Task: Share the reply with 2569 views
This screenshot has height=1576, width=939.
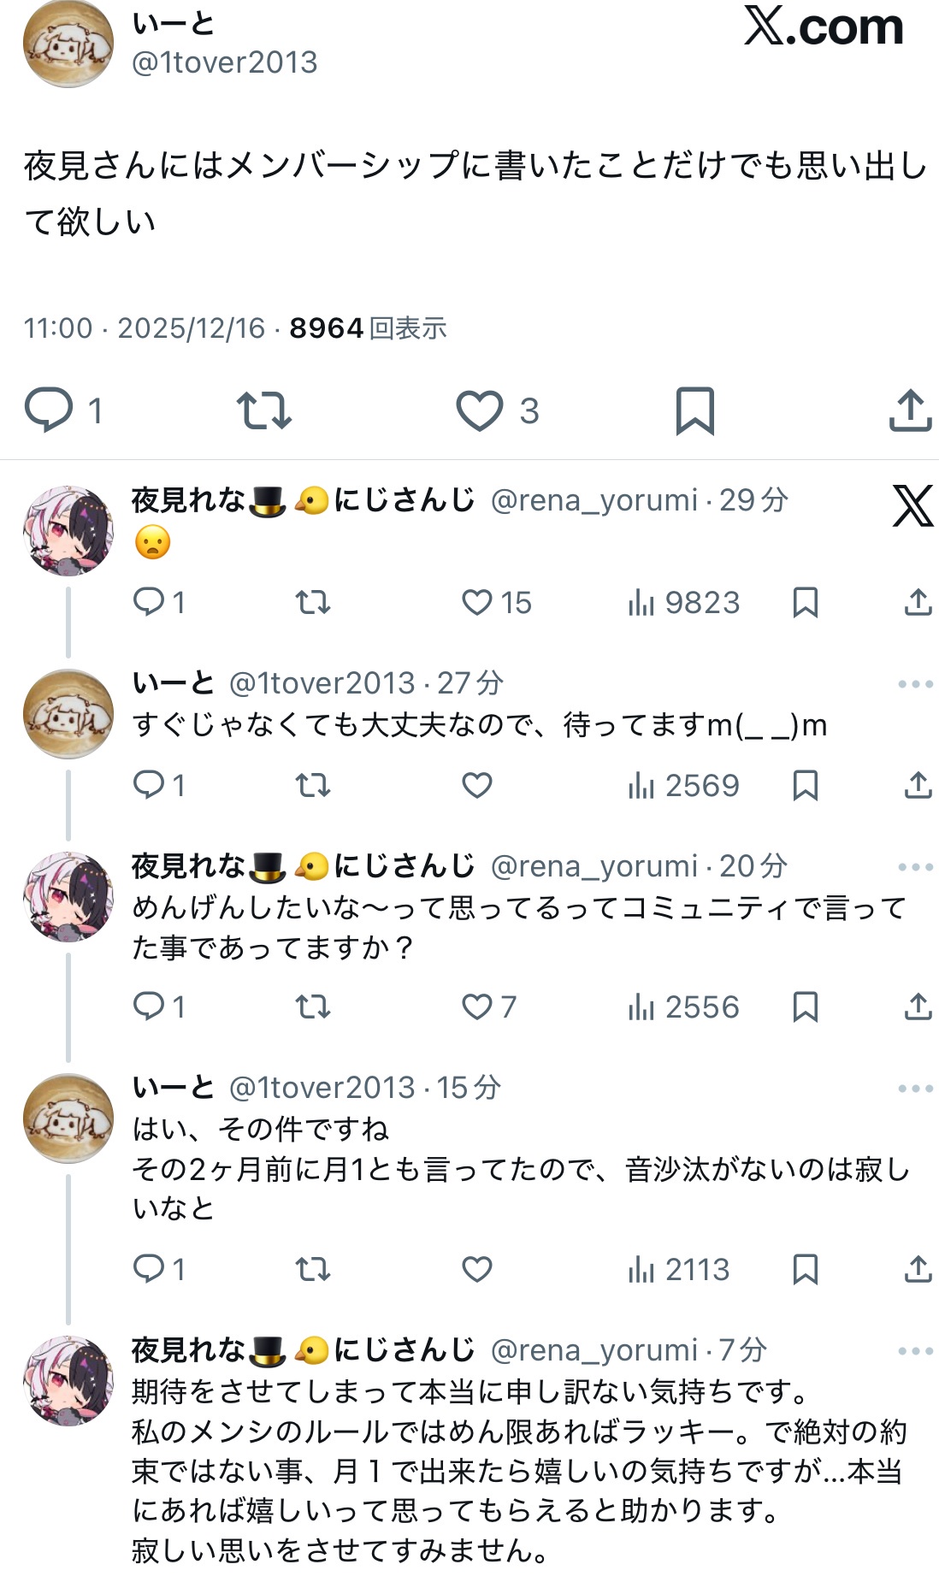Action: pyautogui.click(x=918, y=786)
